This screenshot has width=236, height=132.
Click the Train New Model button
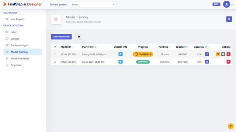point(61,37)
